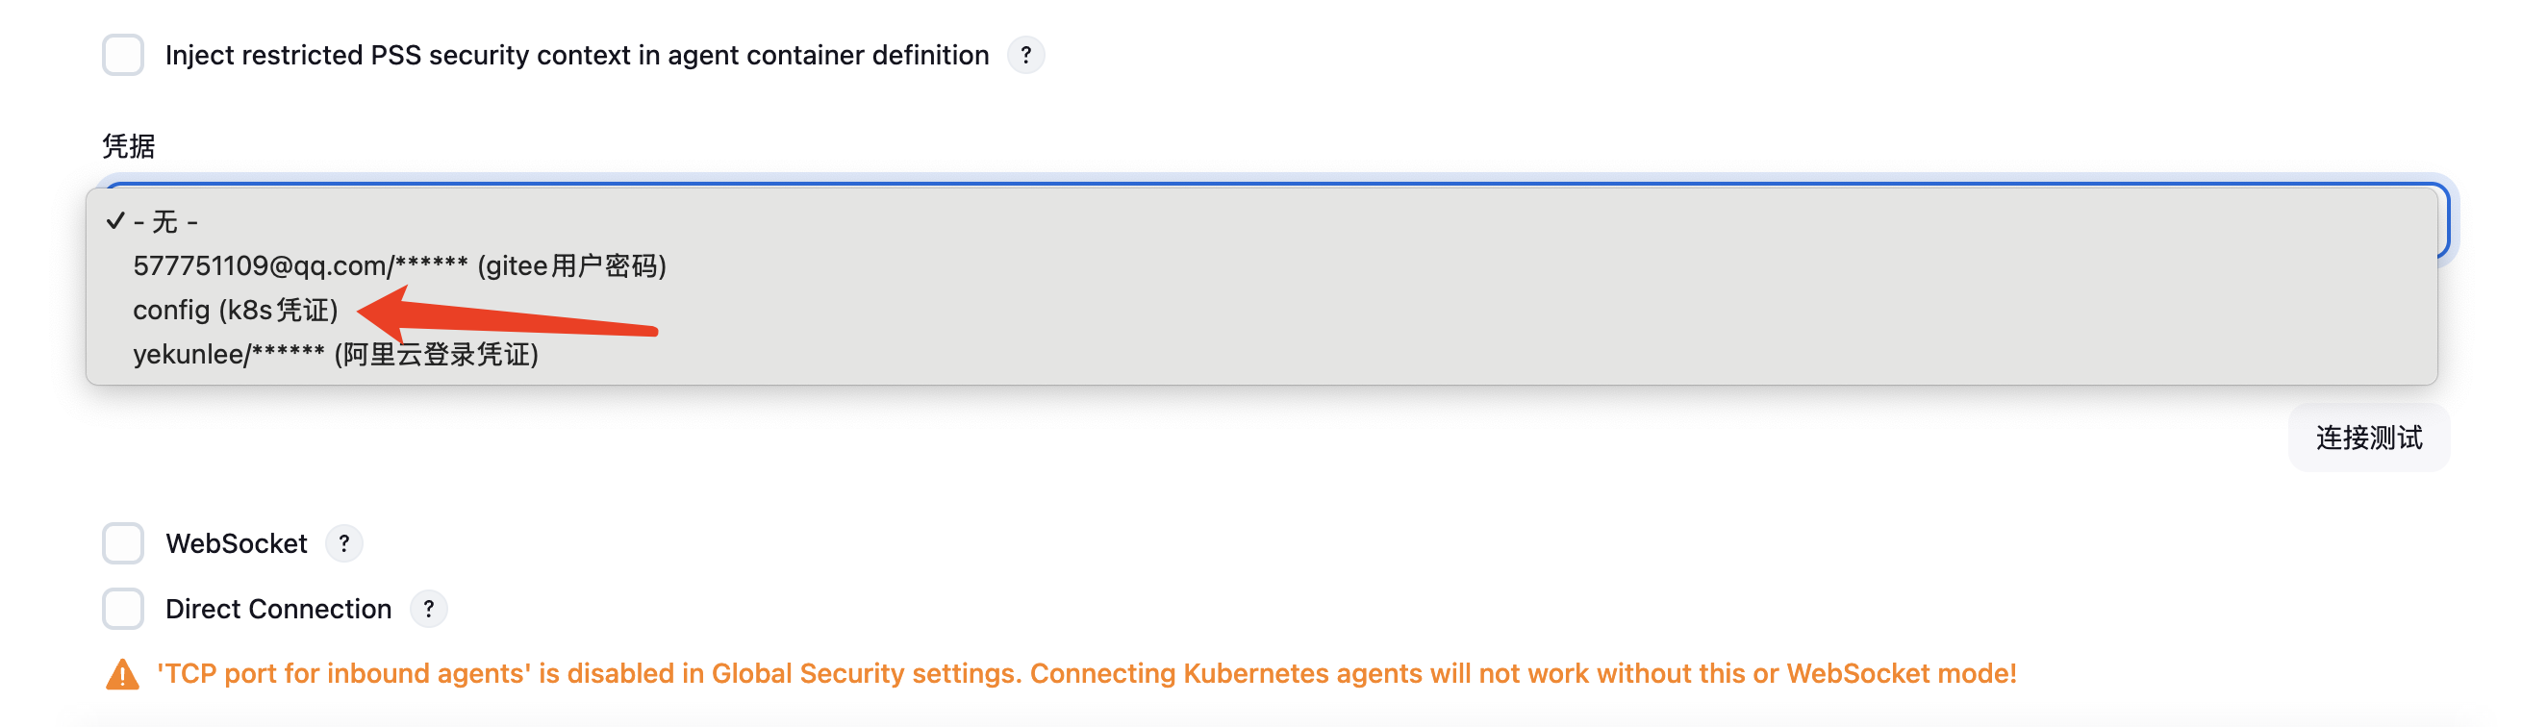
Task: Select config (k8s凭证) from the list
Action: 235,311
